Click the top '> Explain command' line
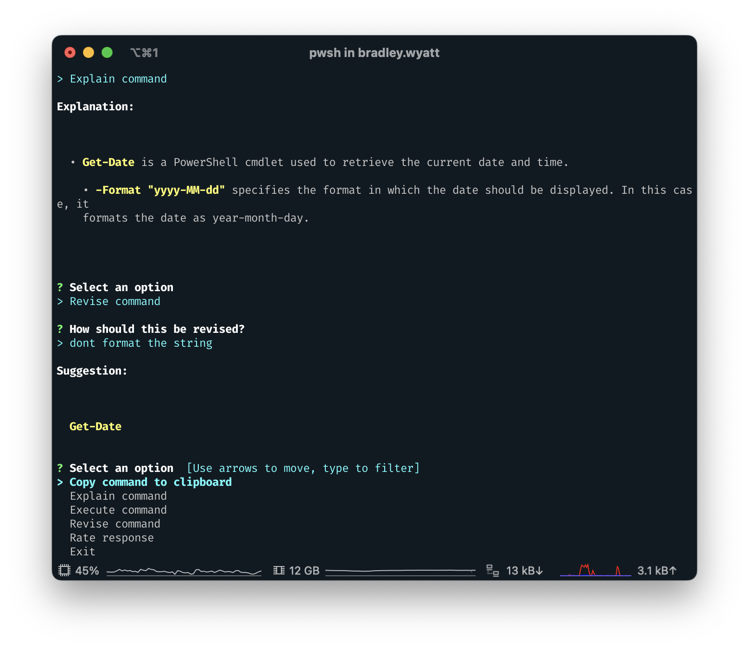Screen dimensions: 749x649 click(112, 79)
